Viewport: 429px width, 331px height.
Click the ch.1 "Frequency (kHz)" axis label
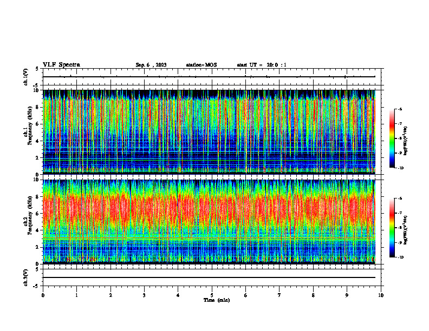pyautogui.click(x=30, y=125)
